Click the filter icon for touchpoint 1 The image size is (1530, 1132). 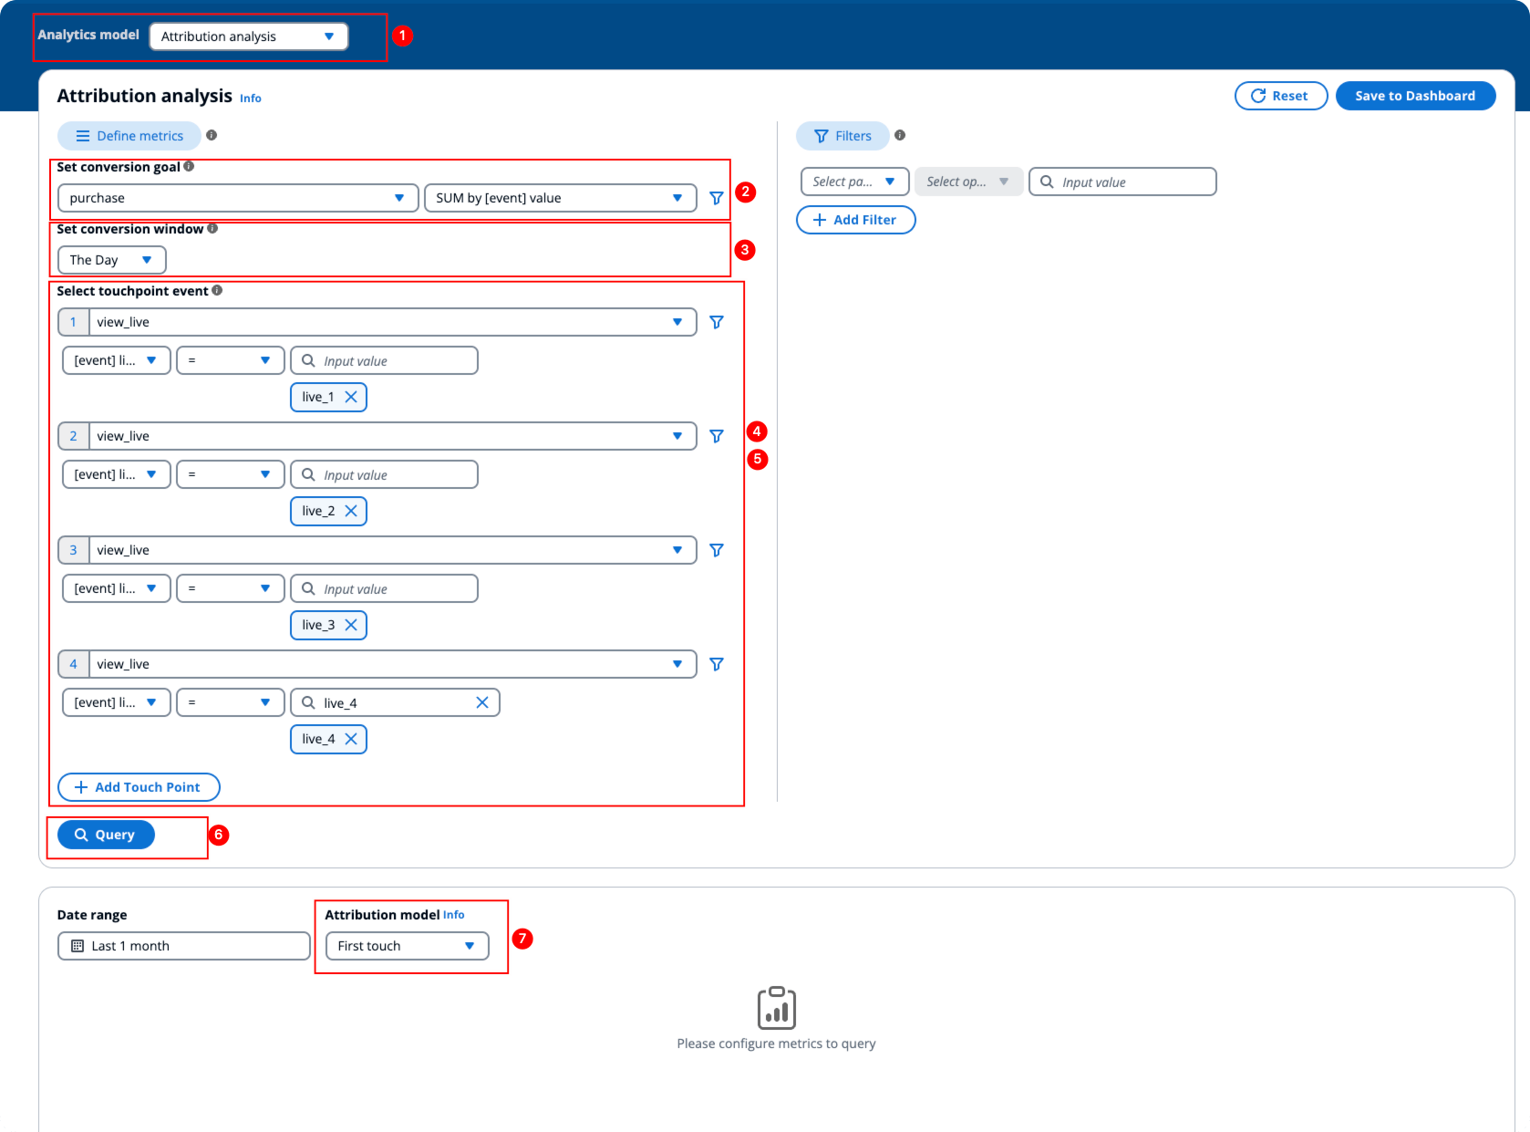pyautogui.click(x=717, y=322)
